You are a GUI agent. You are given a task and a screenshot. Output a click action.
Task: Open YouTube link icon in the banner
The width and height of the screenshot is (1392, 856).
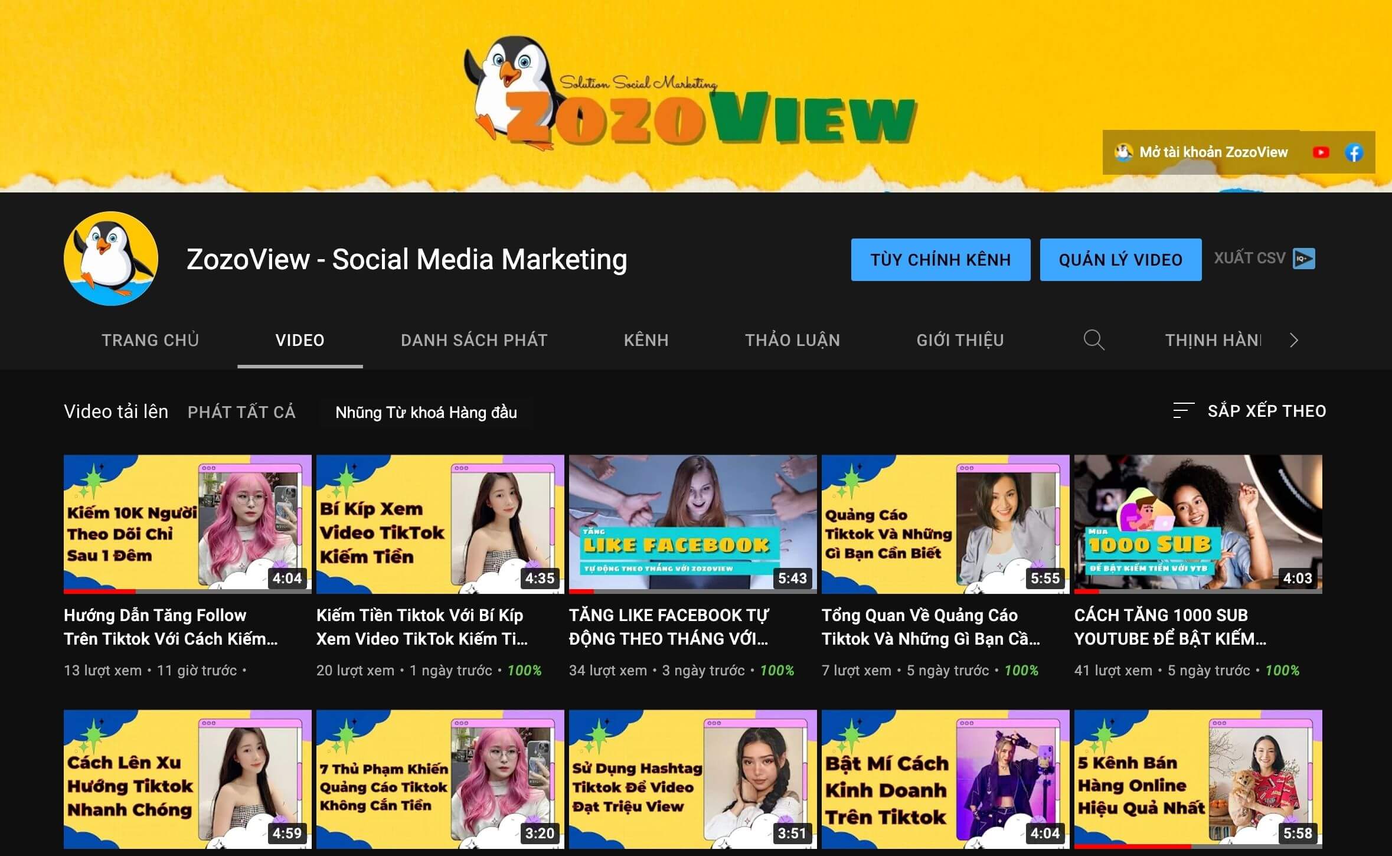pos(1321,152)
